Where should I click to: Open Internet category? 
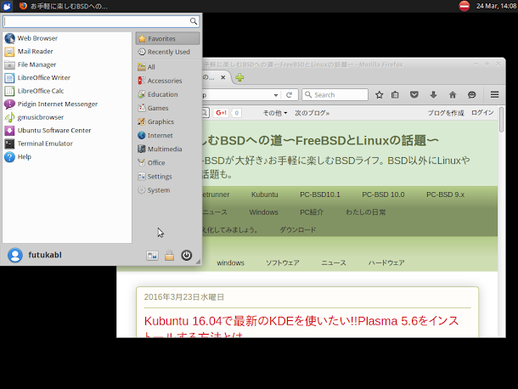click(167, 136)
